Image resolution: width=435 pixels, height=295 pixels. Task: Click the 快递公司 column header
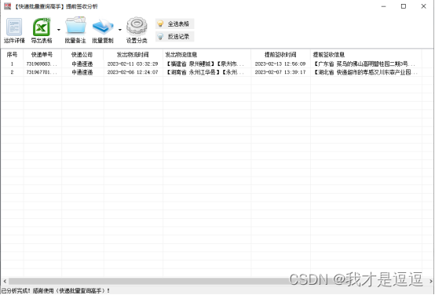coord(82,55)
